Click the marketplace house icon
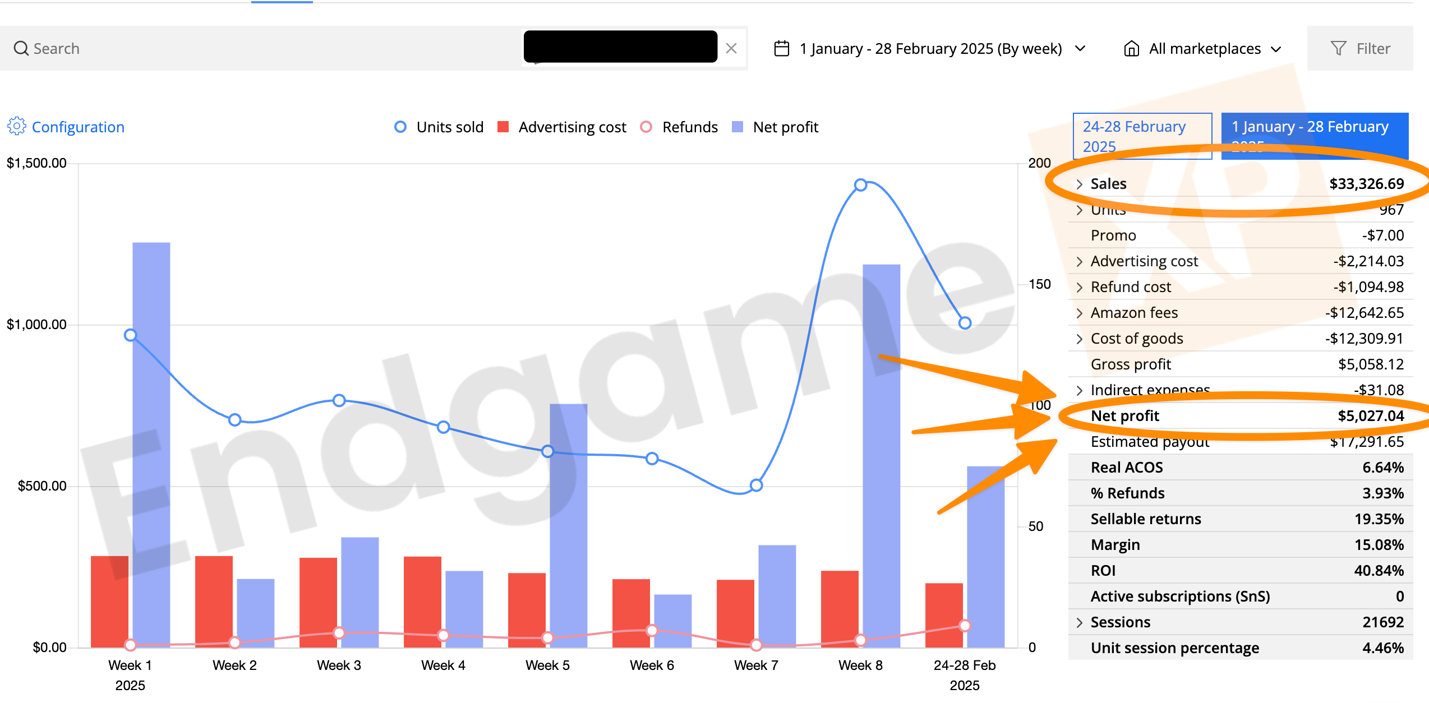The height and width of the screenshot is (703, 1429). click(1131, 49)
